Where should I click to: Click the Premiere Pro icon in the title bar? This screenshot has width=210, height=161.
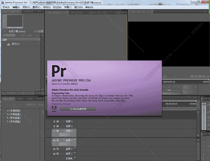[x=2, y=2]
